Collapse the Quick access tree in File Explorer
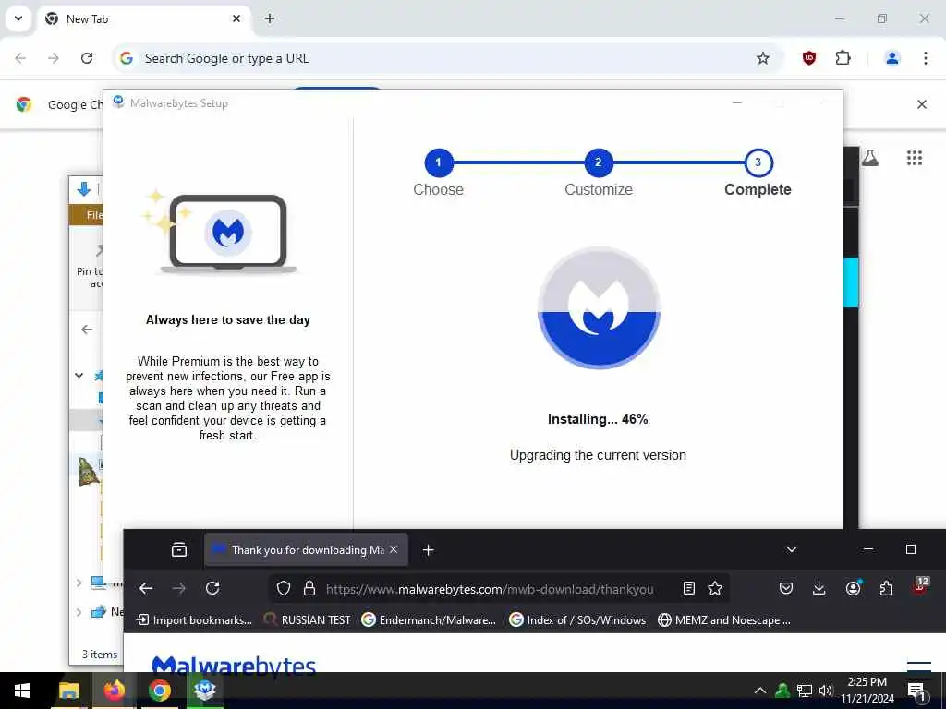 coord(79,375)
